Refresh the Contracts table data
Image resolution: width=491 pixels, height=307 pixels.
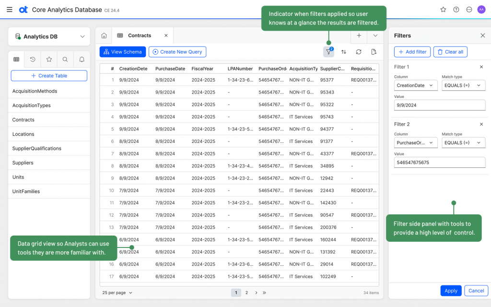pyautogui.click(x=359, y=52)
